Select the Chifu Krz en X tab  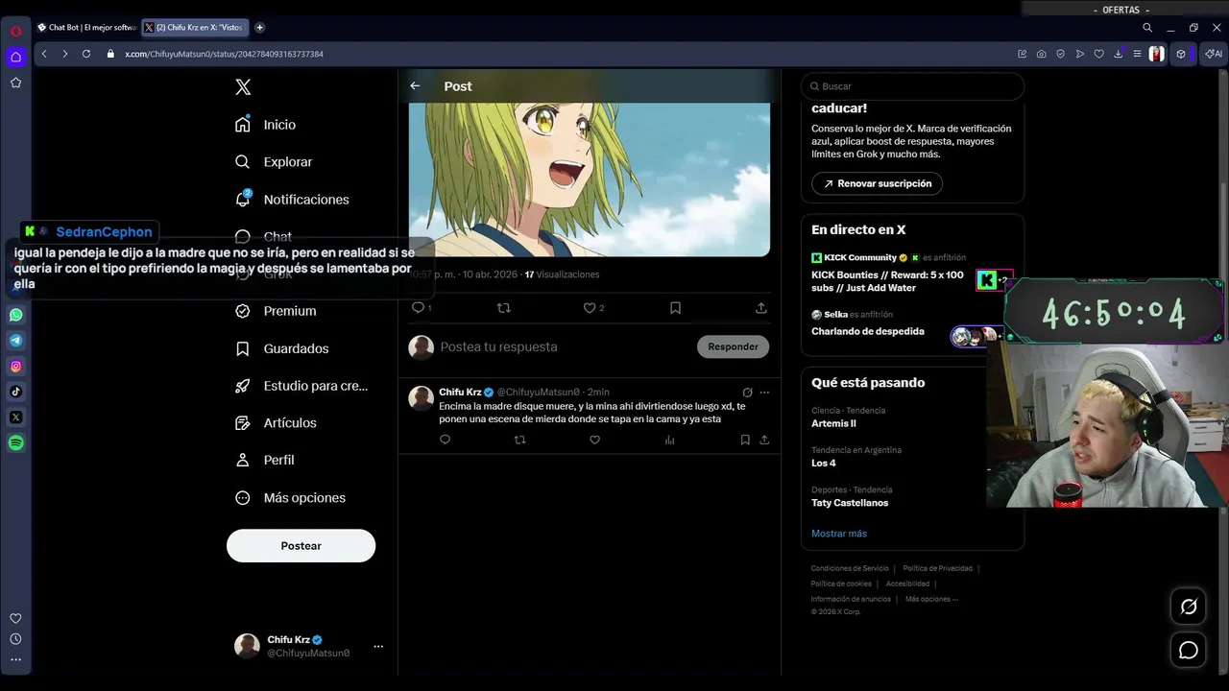(195, 28)
